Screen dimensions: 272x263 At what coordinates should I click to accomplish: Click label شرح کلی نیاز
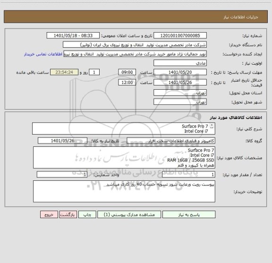click(x=249, y=129)
